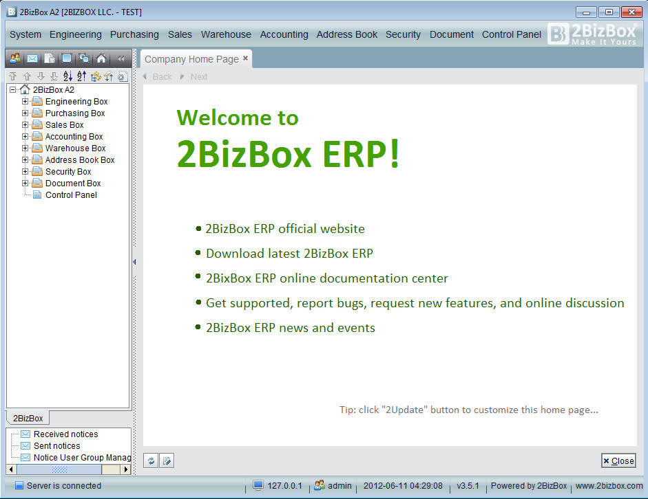Click the admin user icon in status bar
The width and height of the screenshot is (648, 499).
click(320, 485)
